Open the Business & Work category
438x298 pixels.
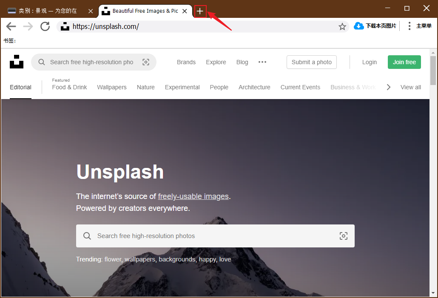[353, 87]
